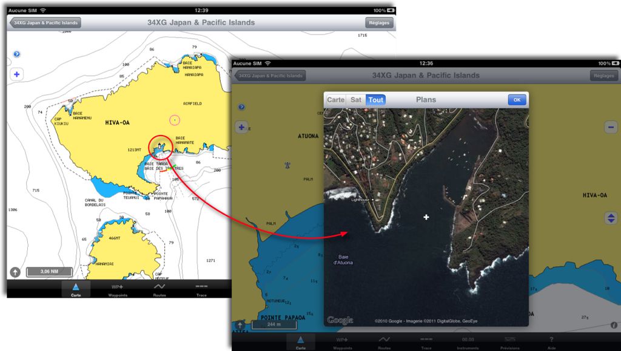
Task: Tap Réglages button in the back chart window
Action: 379,23
